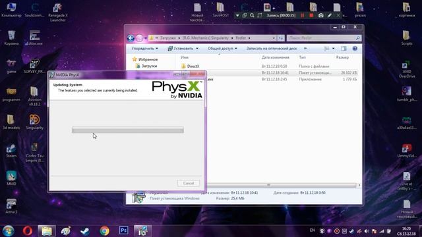This screenshot has height=237, width=422.
Task: Select the SaviMOST desktop folder
Action: tap(220, 10)
